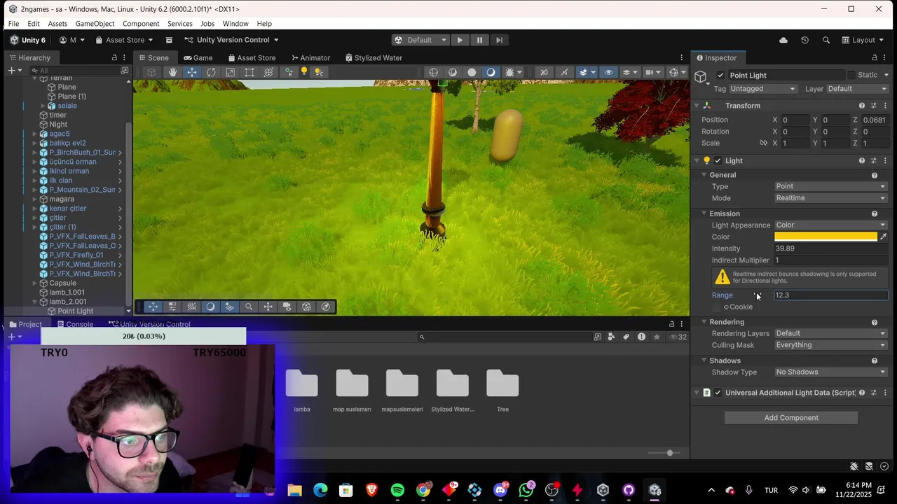
Task: Toggle Universal Additional Light Data checkbox
Action: pos(718,393)
